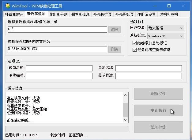Screen dimensions: 192x140
Task: Click the 显示描述 text field
Action: click(148, 76)
